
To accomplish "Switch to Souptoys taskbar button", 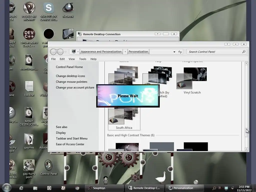I will pyautogui.click(x=104, y=188).
